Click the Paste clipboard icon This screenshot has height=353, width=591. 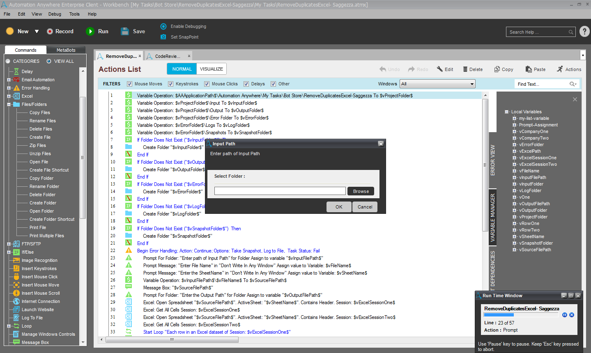tap(528, 69)
